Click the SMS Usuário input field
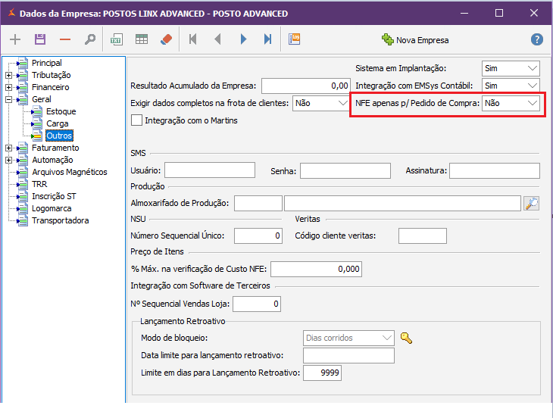The height and width of the screenshot is (418, 553). point(210,170)
